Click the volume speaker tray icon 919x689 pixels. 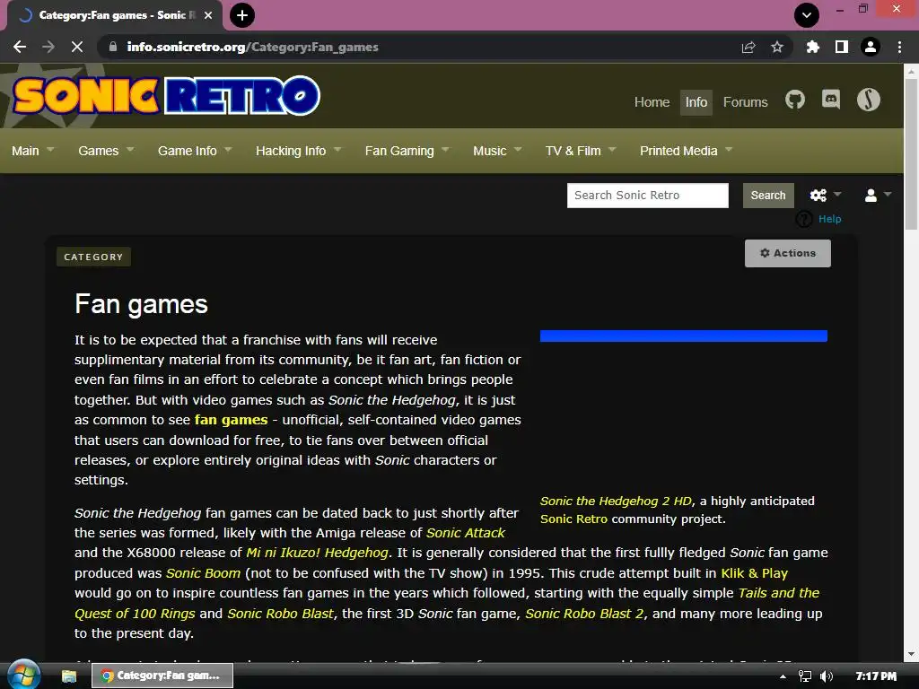click(x=827, y=676)
